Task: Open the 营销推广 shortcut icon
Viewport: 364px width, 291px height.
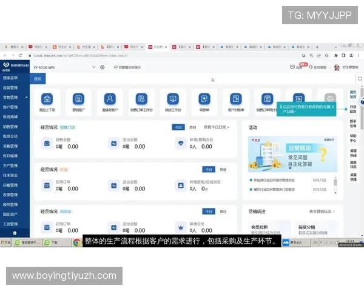Action: [78, 99]
